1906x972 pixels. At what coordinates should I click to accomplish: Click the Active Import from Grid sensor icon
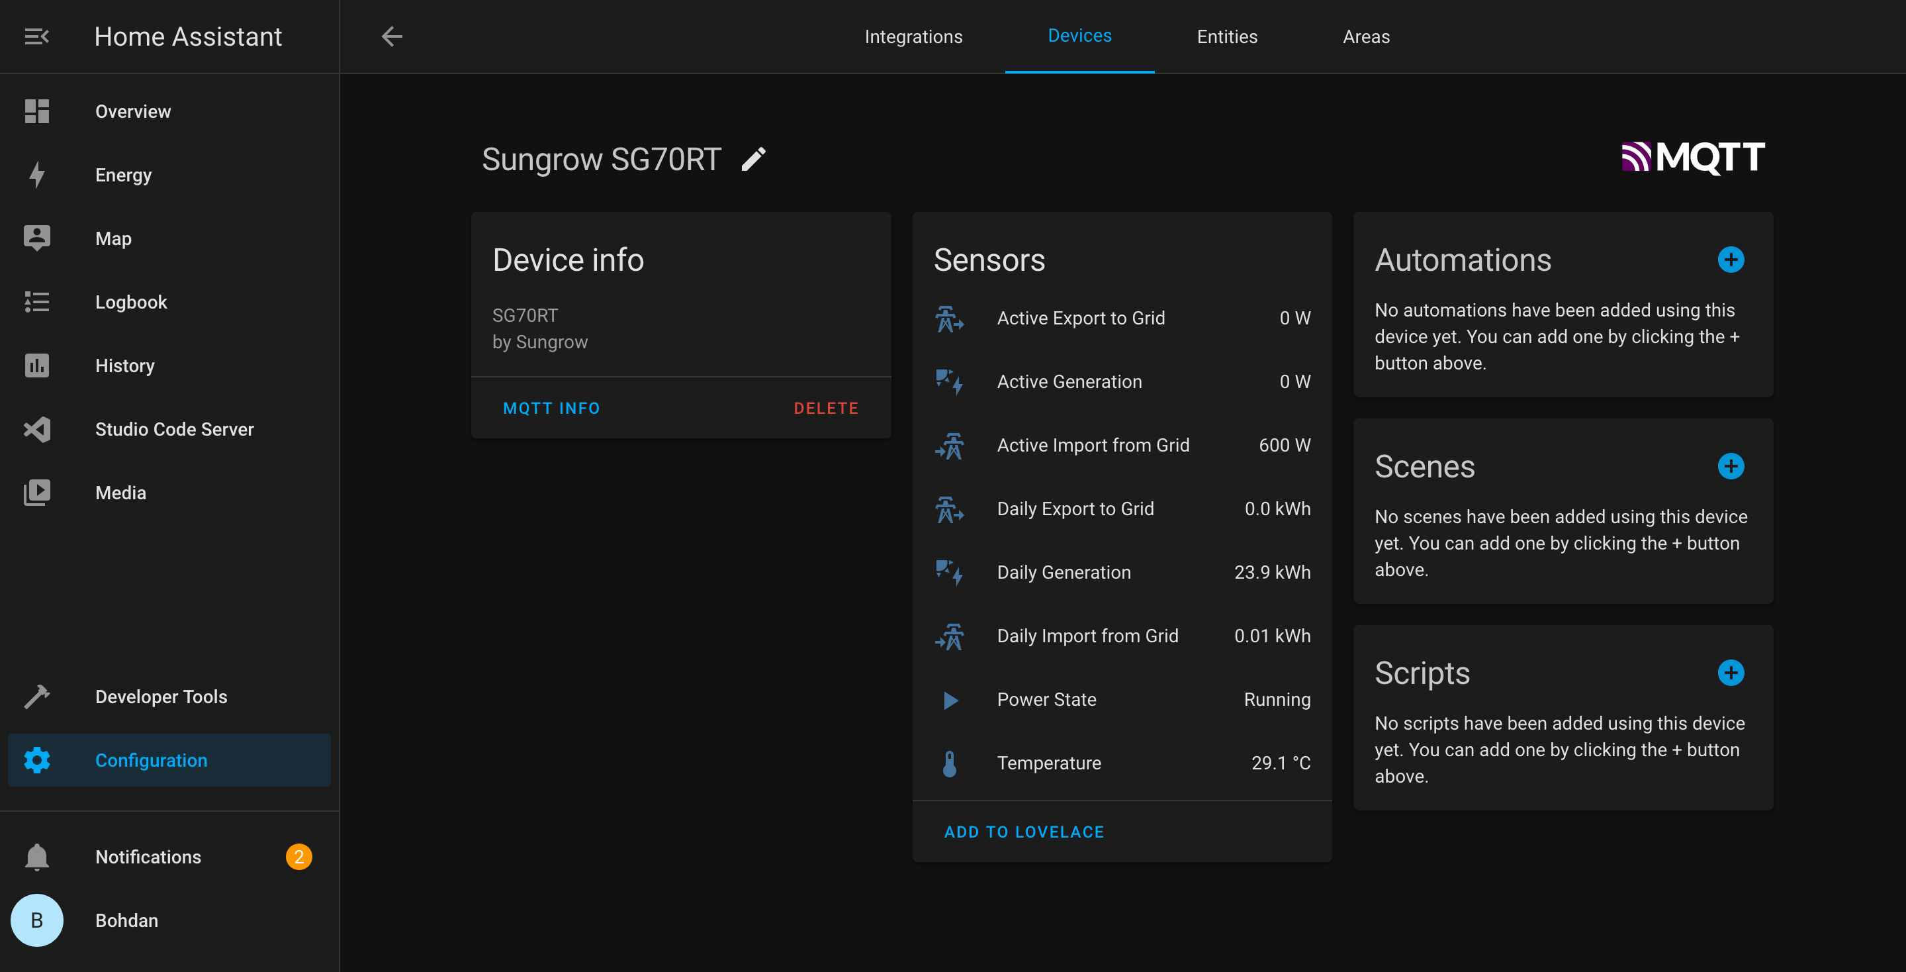(952, 445)
